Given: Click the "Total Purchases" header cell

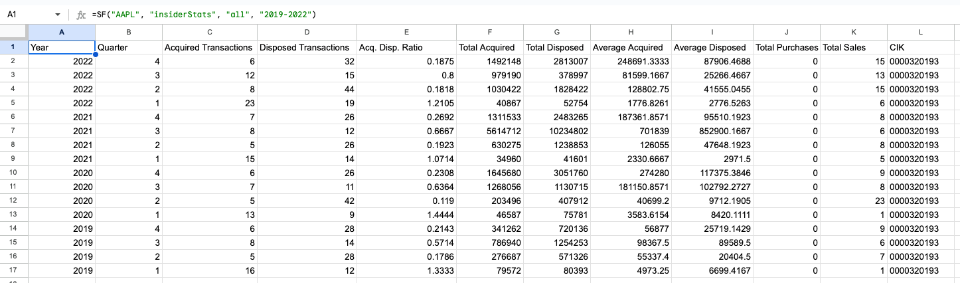Looking at the screenshot, I should [x=787, y=47].
